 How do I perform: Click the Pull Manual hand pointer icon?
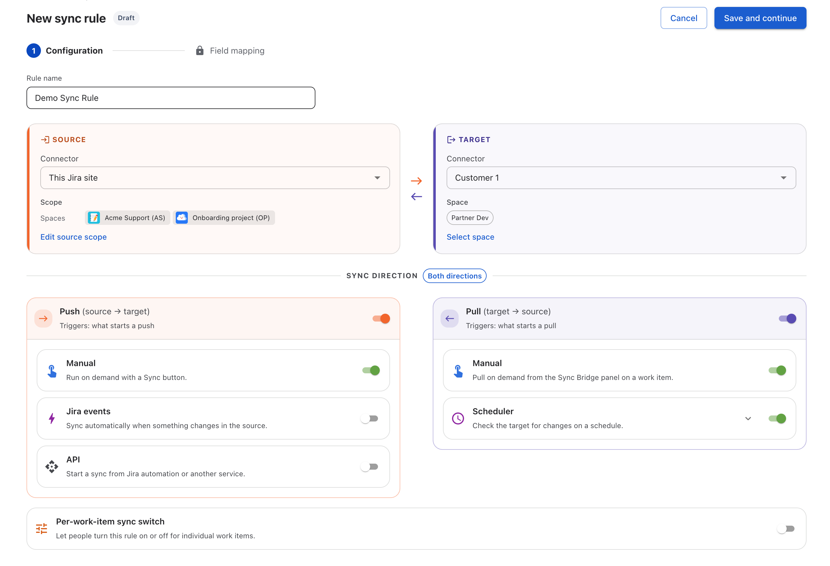tap(458, 371)
